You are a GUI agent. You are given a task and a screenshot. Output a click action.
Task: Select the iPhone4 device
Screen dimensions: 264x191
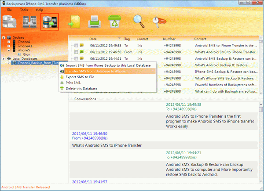[x=24, y=42]
